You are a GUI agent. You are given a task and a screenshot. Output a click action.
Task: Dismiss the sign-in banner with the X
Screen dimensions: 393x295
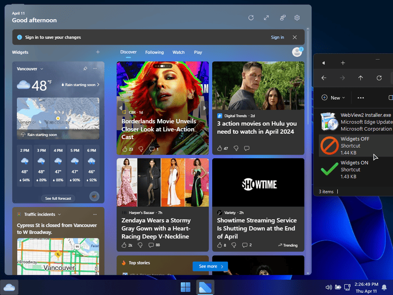295,37
